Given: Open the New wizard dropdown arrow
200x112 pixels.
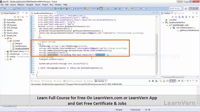Looking at the screenshot, I should pos(5,8).
